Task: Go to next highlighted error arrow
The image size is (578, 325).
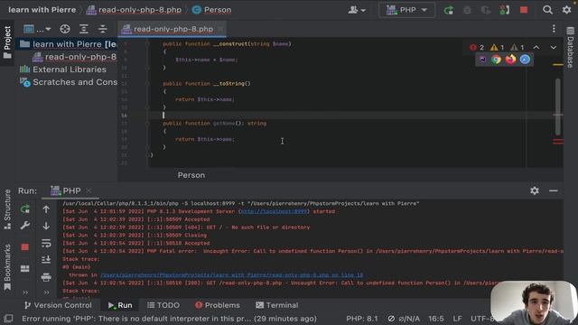Action: (x=554, y=48)
